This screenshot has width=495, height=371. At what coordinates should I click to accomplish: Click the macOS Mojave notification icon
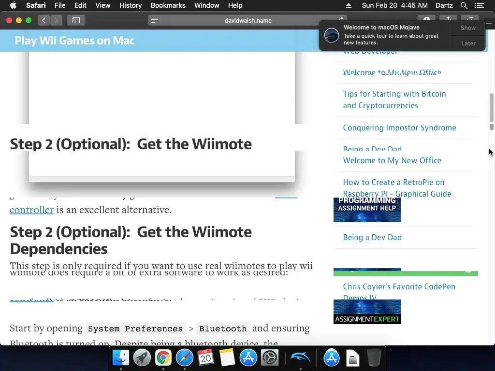(332, 35)
